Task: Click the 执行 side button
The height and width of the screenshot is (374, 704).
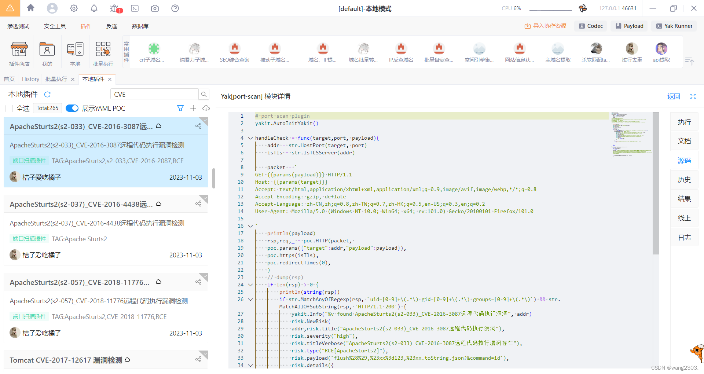Action: click(x=684, y=122)
